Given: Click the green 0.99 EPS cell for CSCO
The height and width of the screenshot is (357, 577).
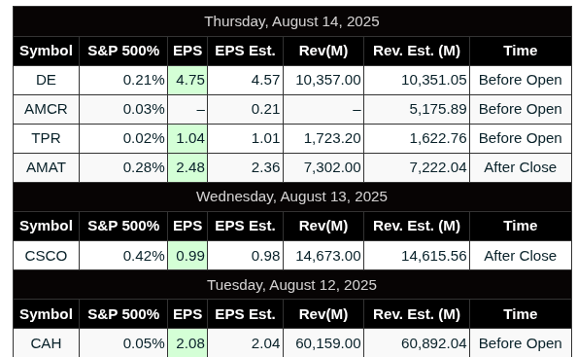Looking at the screenshot, I should pos(187,256).
